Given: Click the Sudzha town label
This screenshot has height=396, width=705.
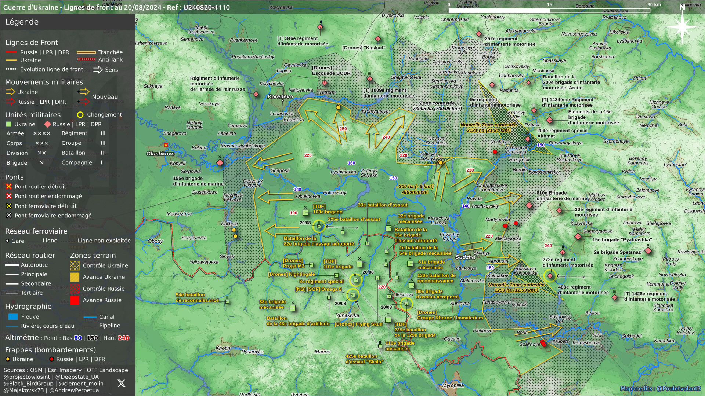Looking at the screenshot, I should click(465, 257).
